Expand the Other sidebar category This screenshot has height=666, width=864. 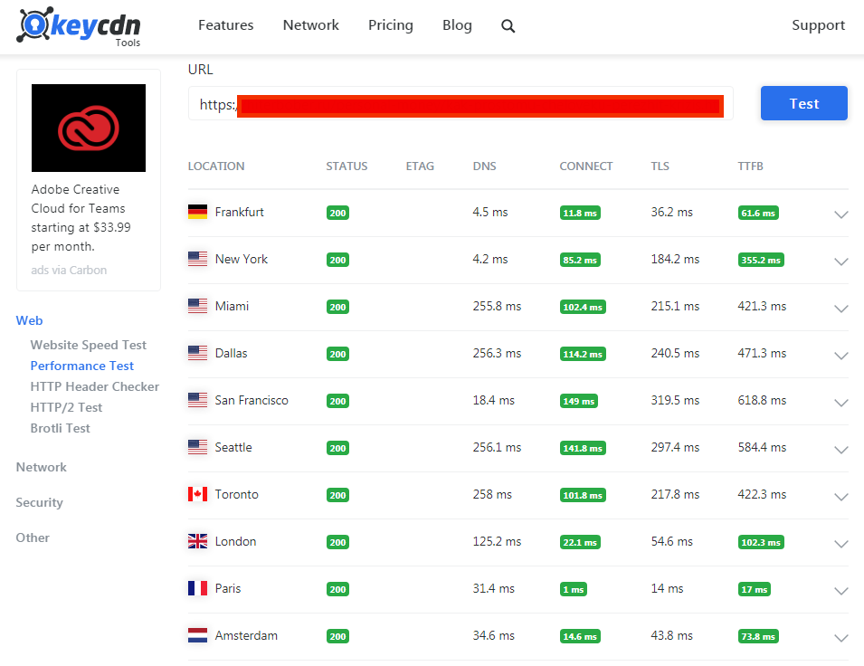pyautogui.click(x=33, y=538)
